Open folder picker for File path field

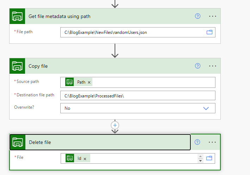209,32
